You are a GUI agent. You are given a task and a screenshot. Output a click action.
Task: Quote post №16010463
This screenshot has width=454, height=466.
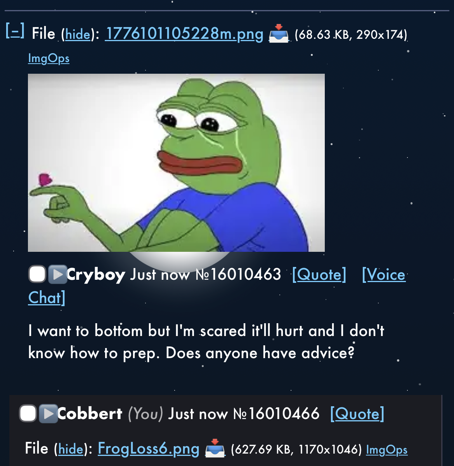[x=319, y=275]
